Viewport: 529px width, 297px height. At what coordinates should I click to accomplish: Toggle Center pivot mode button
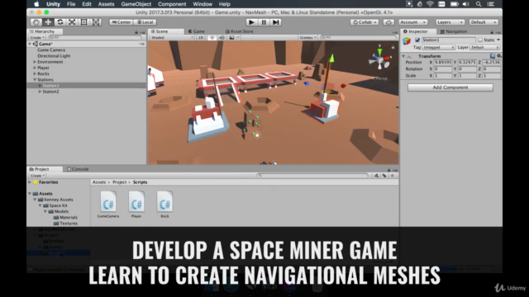(x=122, y=22)
